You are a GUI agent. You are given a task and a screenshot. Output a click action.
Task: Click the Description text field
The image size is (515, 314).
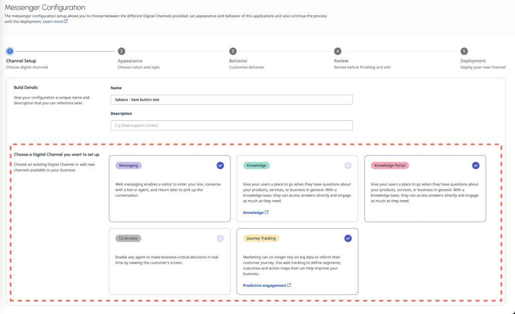point(231,125)
